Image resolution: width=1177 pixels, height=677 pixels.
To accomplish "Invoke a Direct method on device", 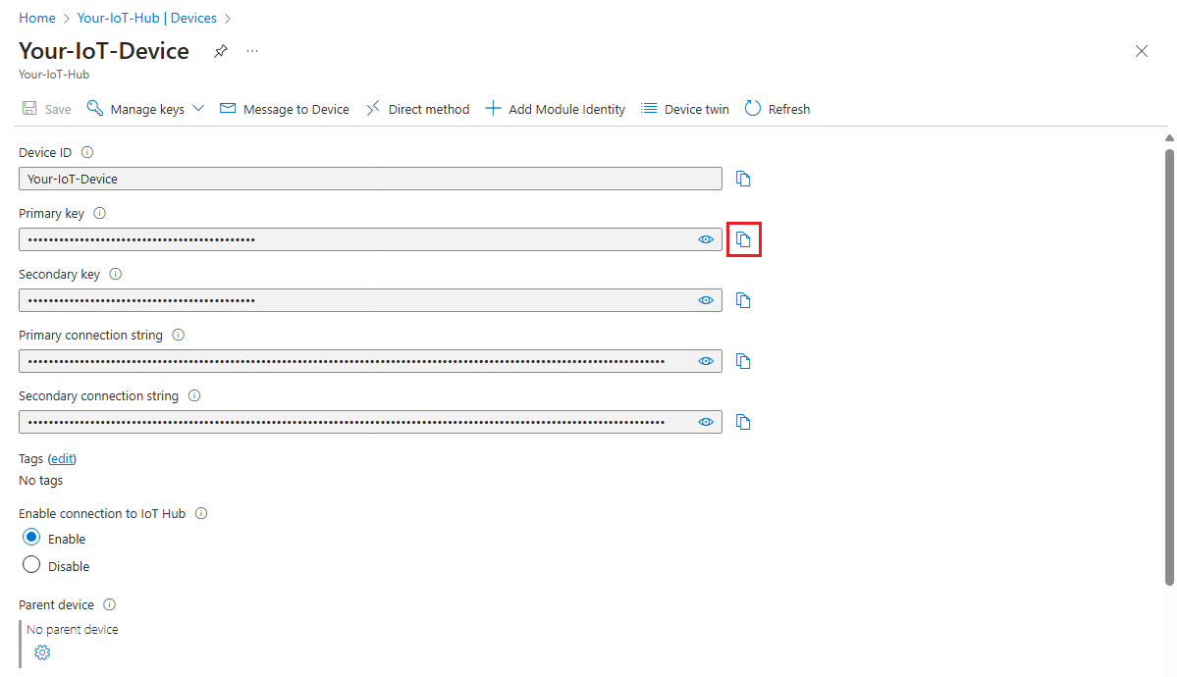I will click(416, 108).
